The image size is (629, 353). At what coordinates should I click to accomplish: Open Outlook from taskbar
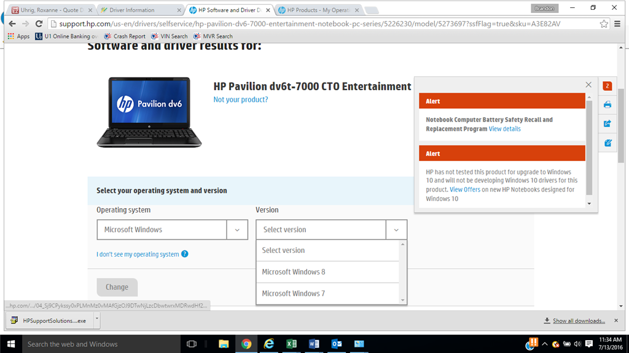coord(337,344)
